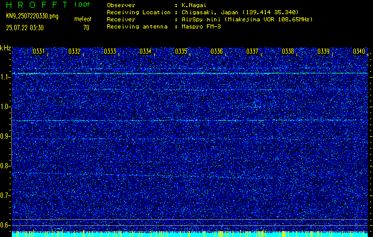Click the 0.9 kHz axis label
The width and height of the screenshot is (373, 237).
pyautogui.click(x=5, y=136)
